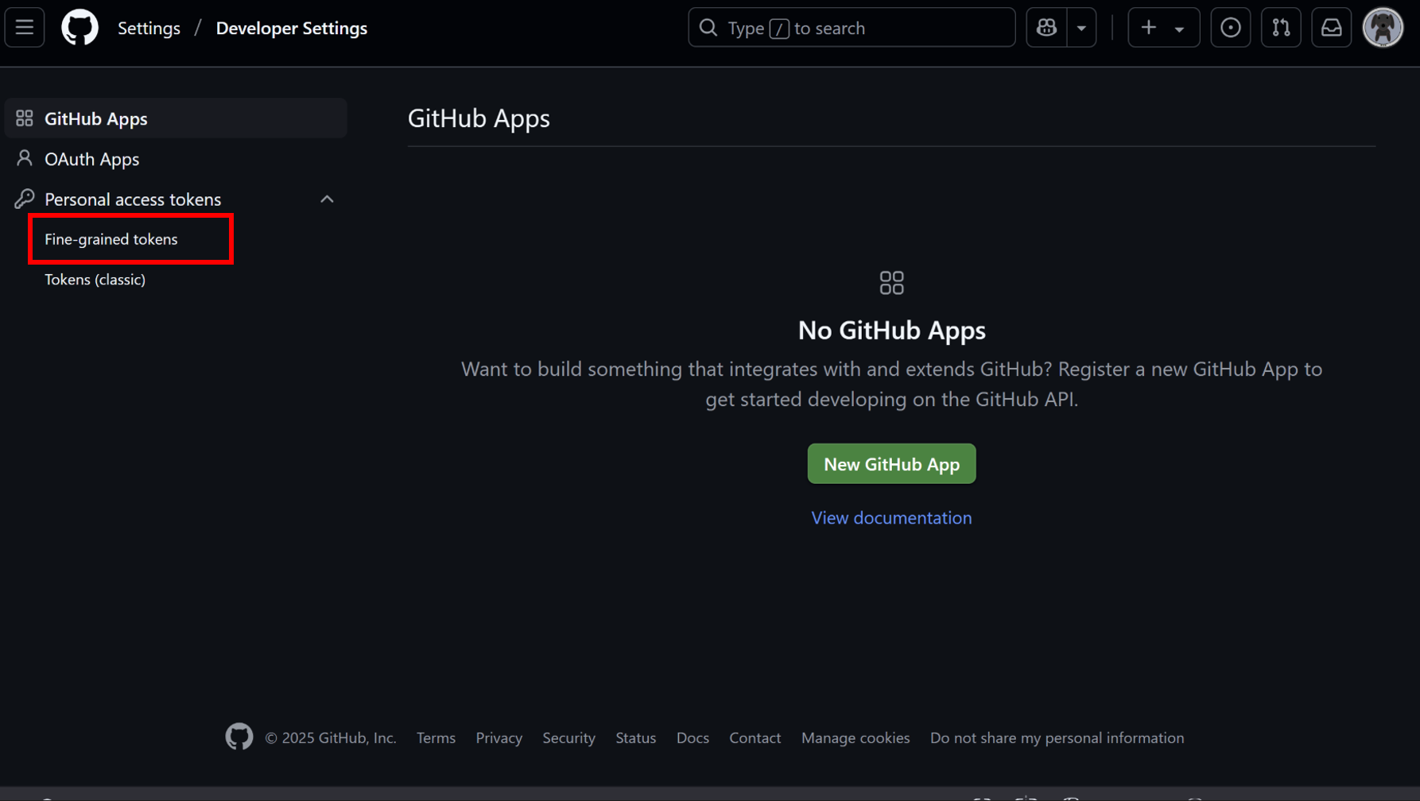Image resolution: width=1420 pixels, height=801 pixels.
Task: Open the Issues icon in header
Action: (1230, 28)
